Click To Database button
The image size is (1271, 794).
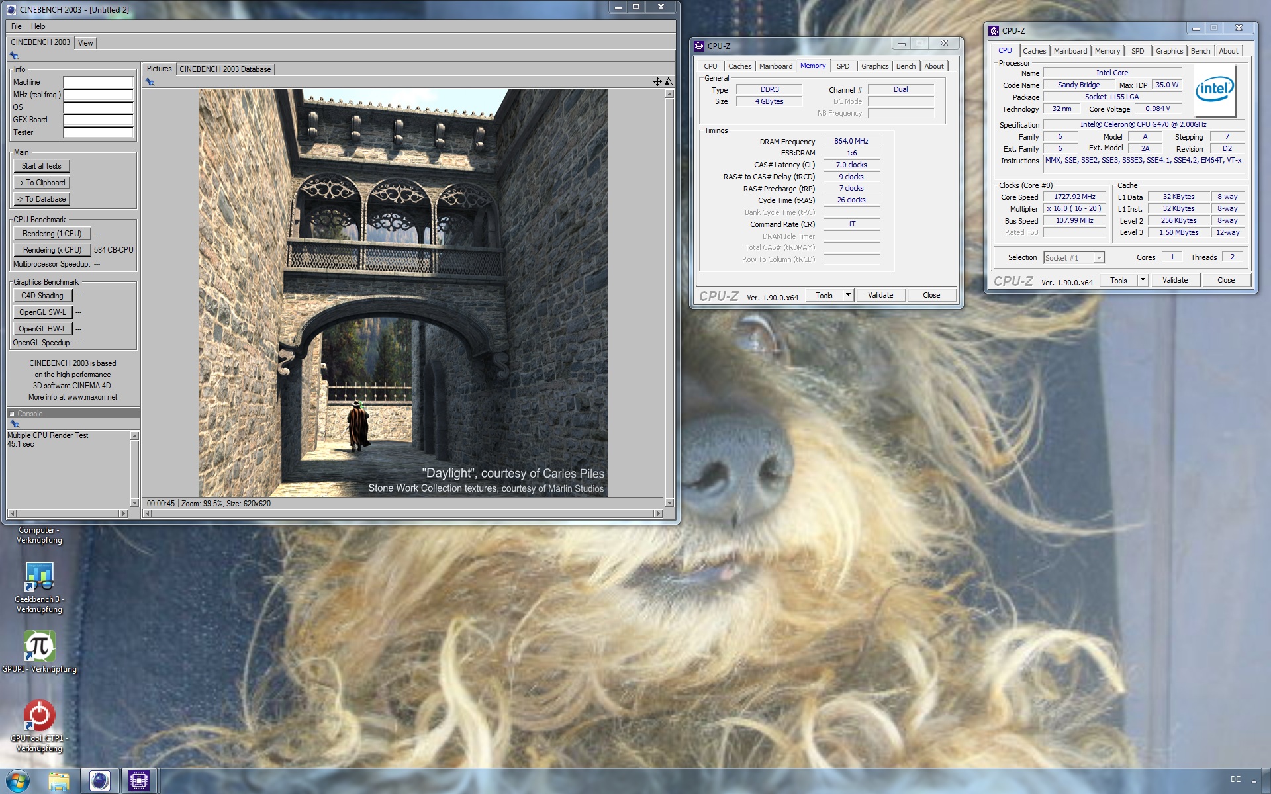point(42,199)
